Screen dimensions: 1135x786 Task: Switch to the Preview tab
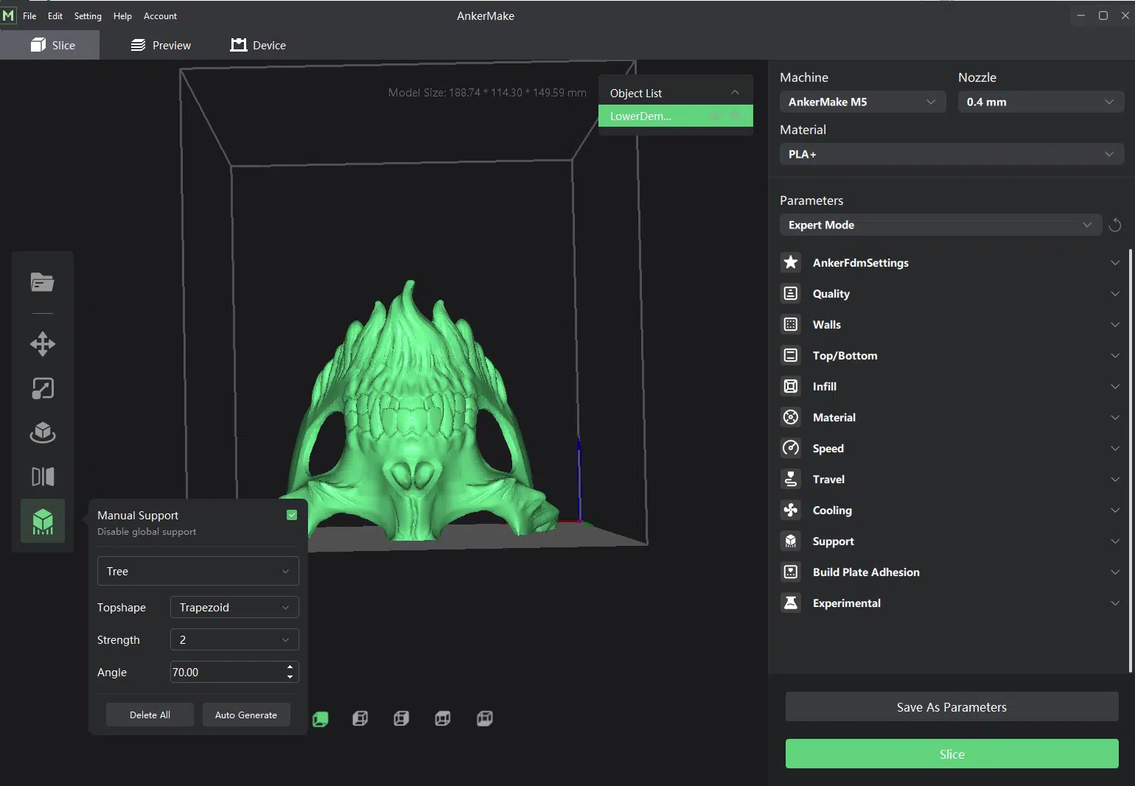(161, 45)
